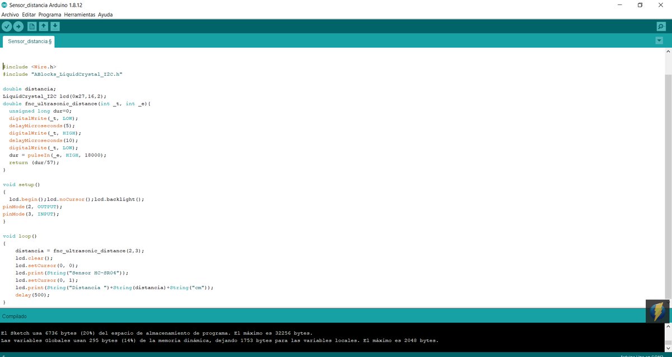Open the Serial Monitor magnifier icon
Viewport: 672px width, 357px height.
click(x=661, y=26)
